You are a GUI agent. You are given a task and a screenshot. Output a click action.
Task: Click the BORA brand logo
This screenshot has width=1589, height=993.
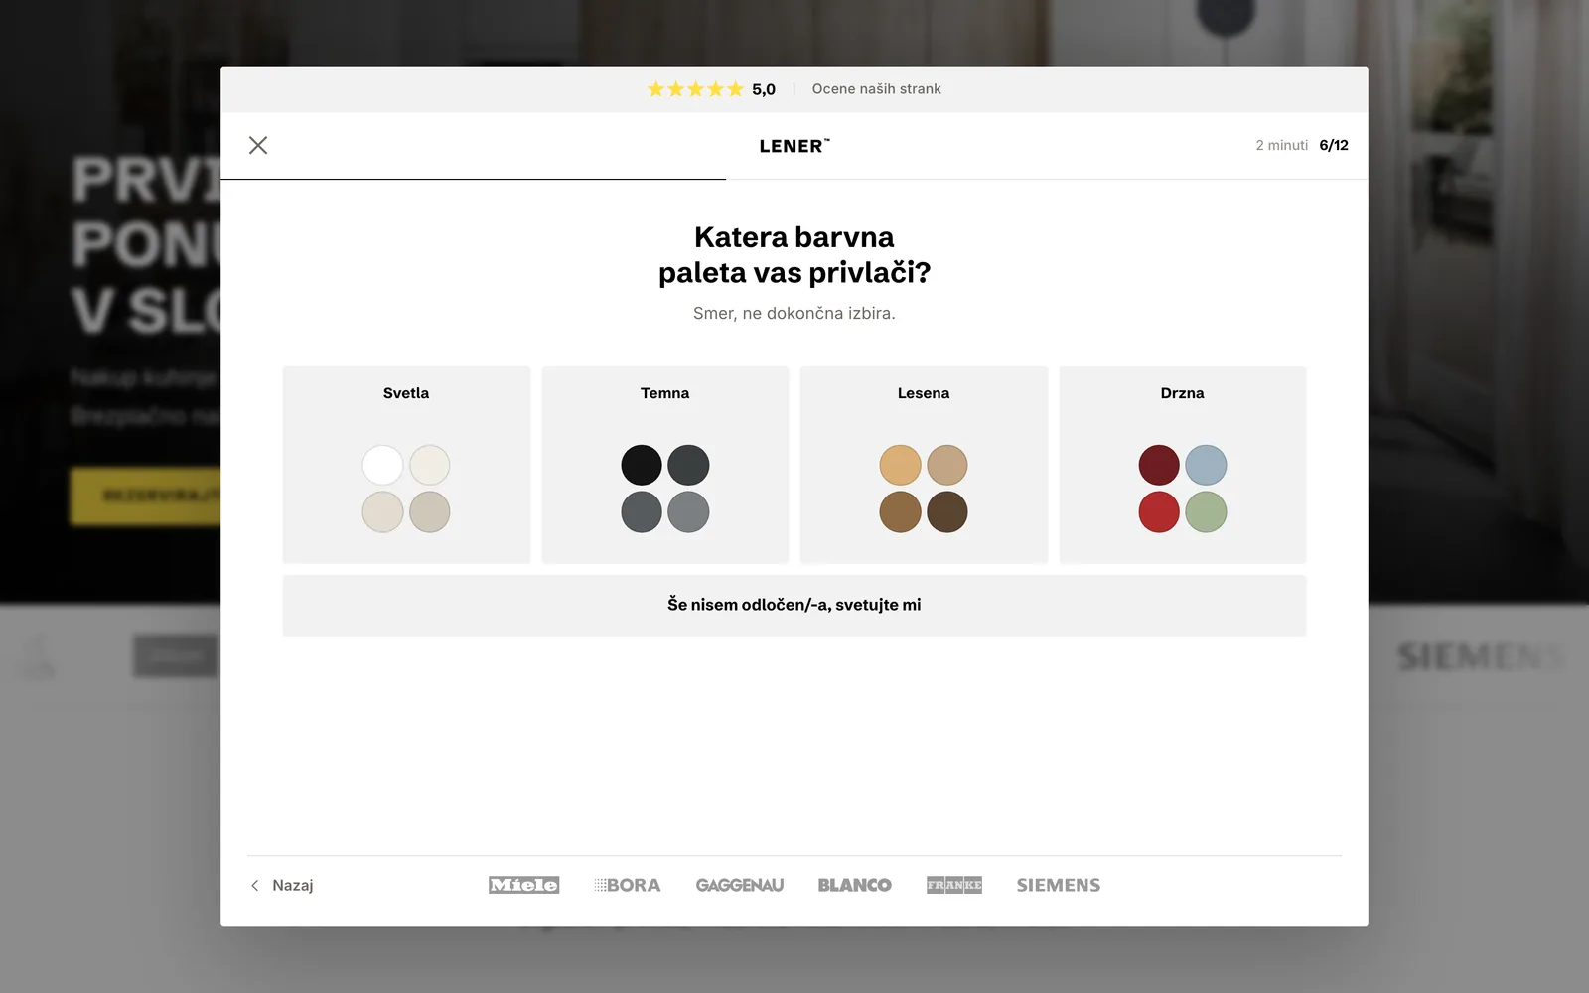tap(628, 885)
